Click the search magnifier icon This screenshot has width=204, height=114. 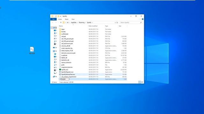pyautogui.click(x=141, y=22)
